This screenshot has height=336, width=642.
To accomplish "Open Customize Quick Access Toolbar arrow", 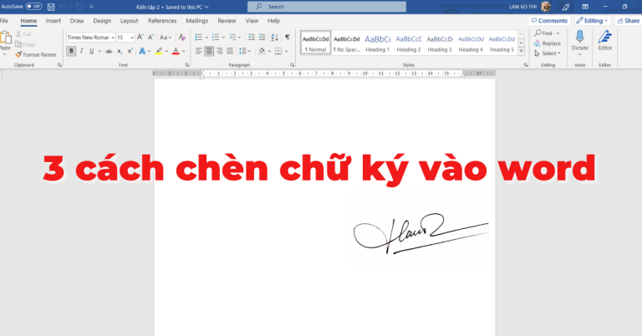I will coord(91,7).
